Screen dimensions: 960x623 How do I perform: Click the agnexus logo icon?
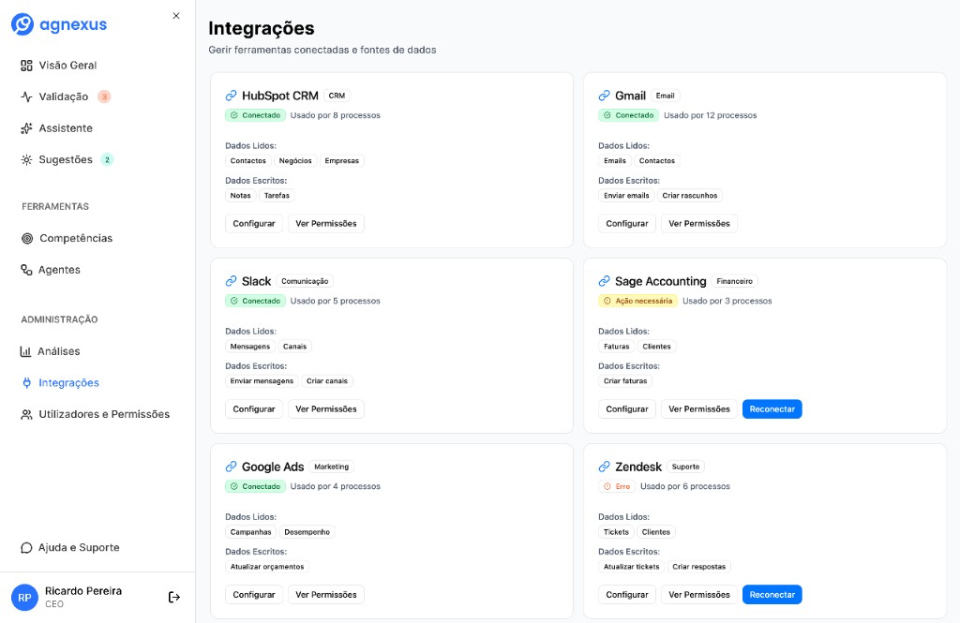(x=22, y=24)
